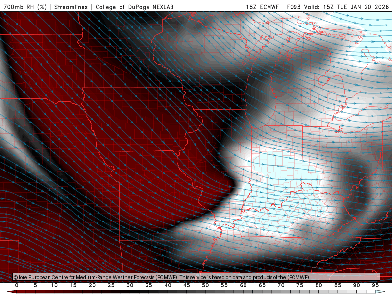Click the '30' color scale label
Viewport: 392px width, 294px height.
(x=130, y=285)
